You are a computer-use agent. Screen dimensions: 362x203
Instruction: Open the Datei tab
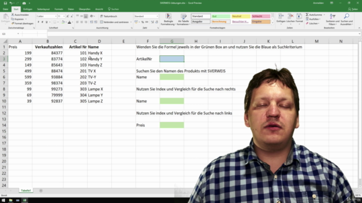point(5,9)
